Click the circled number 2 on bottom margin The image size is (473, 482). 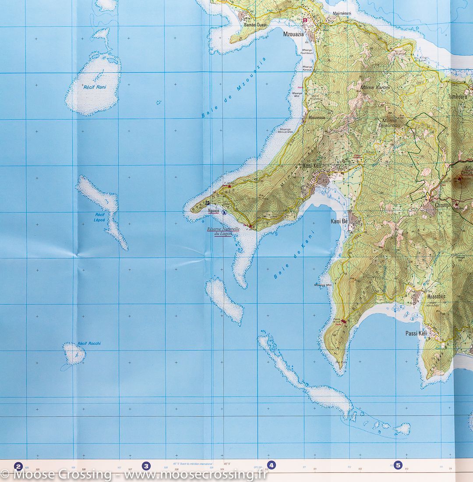click(x=18, y=465)
